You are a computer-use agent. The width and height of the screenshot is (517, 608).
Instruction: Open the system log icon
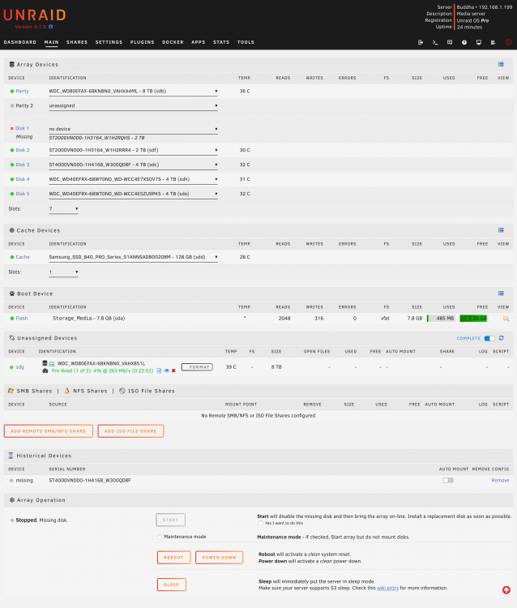pos(493,42)
